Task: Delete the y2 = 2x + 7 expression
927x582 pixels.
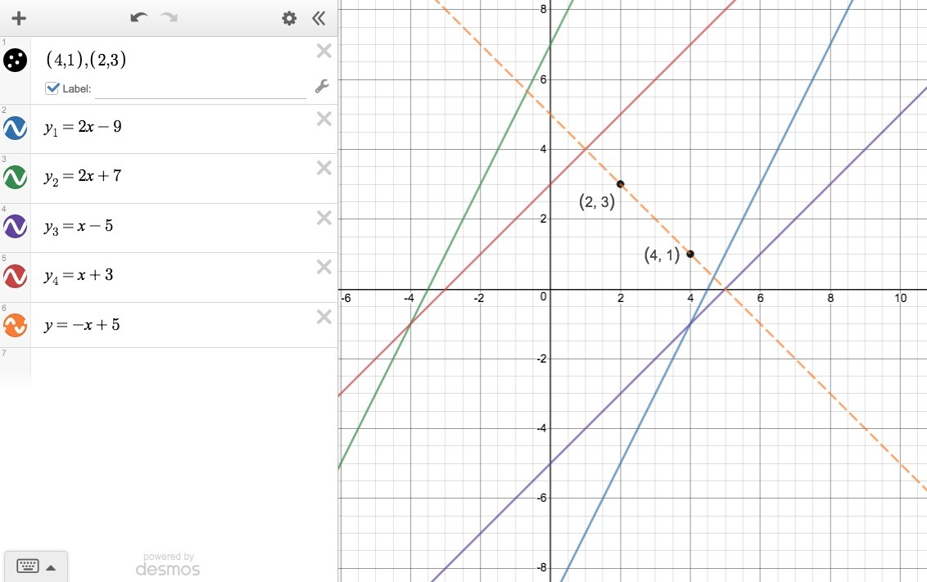Action: [x=324, y=169]
